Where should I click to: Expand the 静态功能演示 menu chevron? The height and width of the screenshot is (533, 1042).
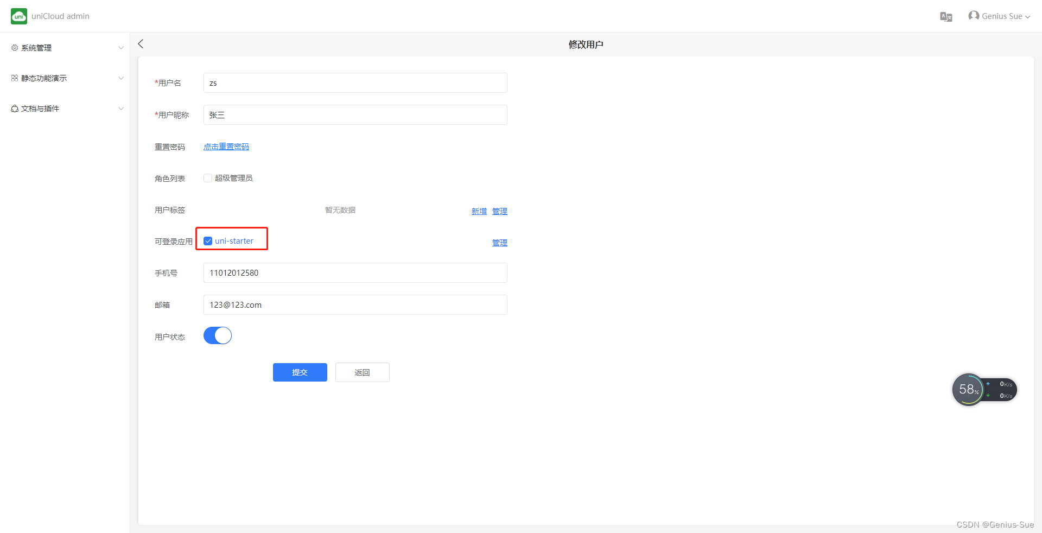pos(121,78)
